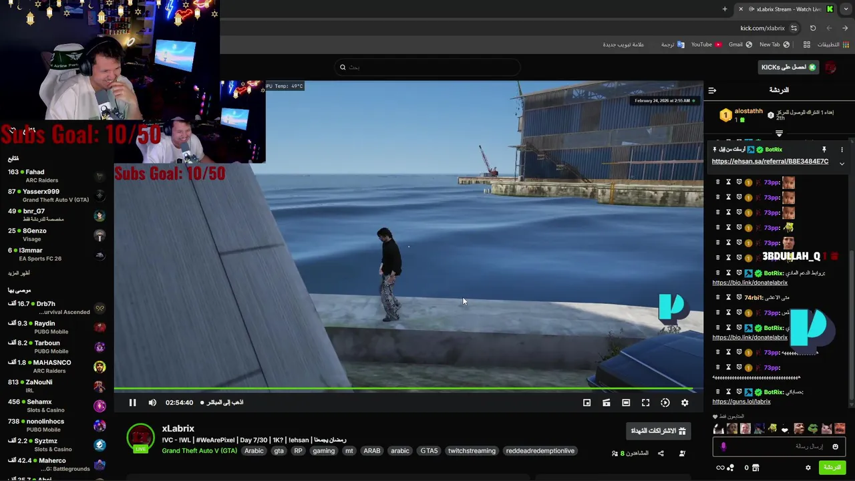Image resolution: width=855 pixels, height=481 pixels.
Task: Open Fahad's channel in the sidebar
Action: coord(57,176)
